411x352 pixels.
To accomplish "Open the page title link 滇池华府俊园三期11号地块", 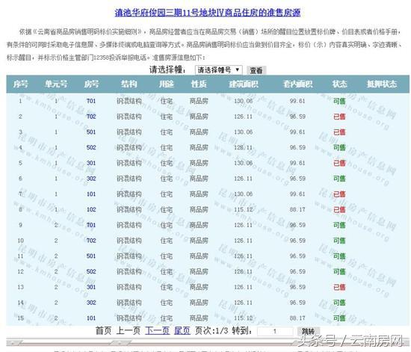I will tap(208, 13).
